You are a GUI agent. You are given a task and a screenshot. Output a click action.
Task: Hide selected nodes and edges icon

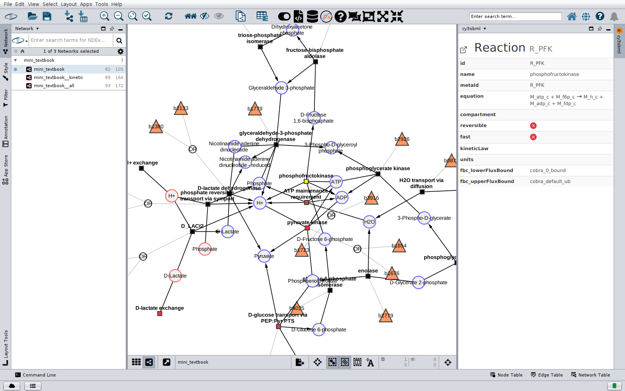tap(205, 16)
